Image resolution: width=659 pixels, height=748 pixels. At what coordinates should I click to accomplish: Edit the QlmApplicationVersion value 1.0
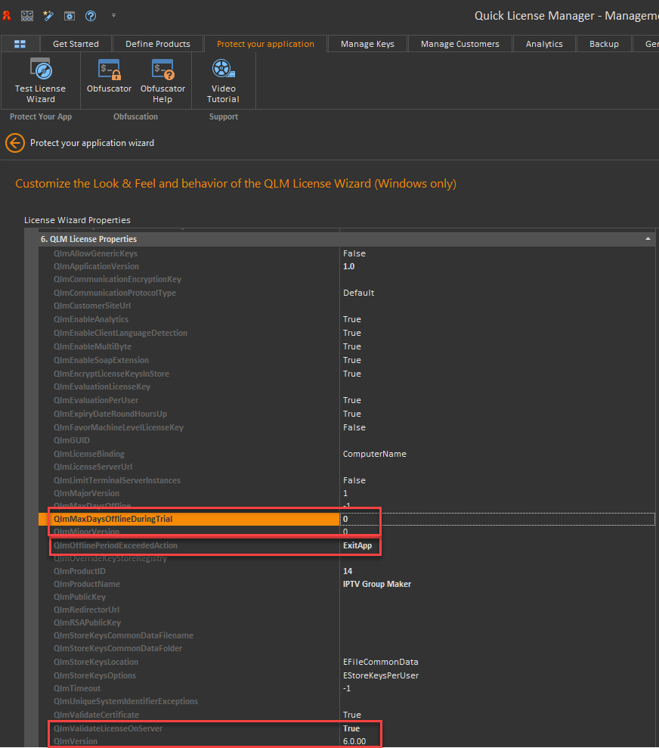(349, 266)
